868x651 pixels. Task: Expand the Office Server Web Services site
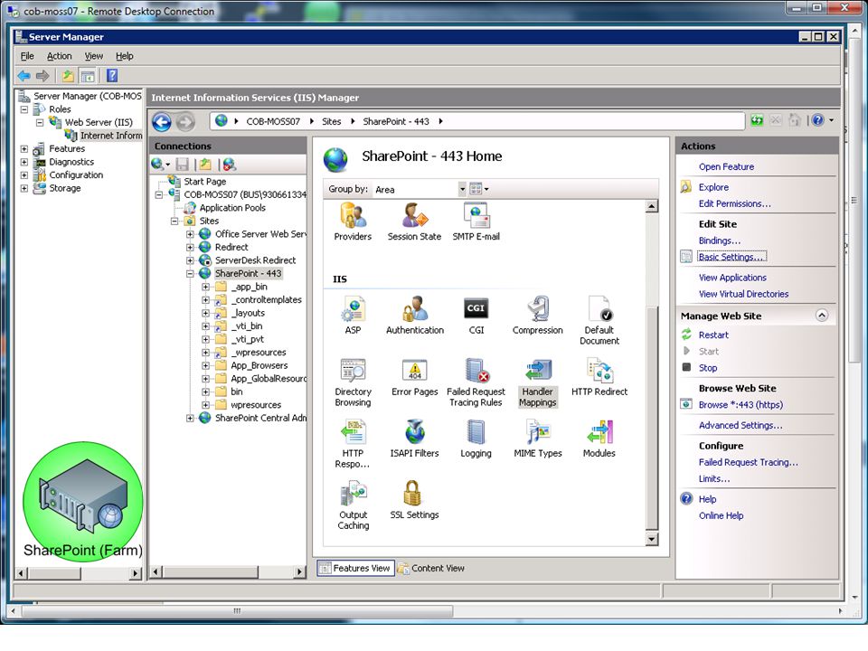pos(190,234)
